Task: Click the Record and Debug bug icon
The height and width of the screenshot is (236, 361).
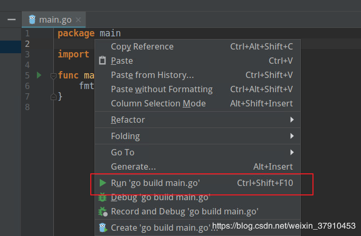Action: pyautogui.click(x=103, y=212)
